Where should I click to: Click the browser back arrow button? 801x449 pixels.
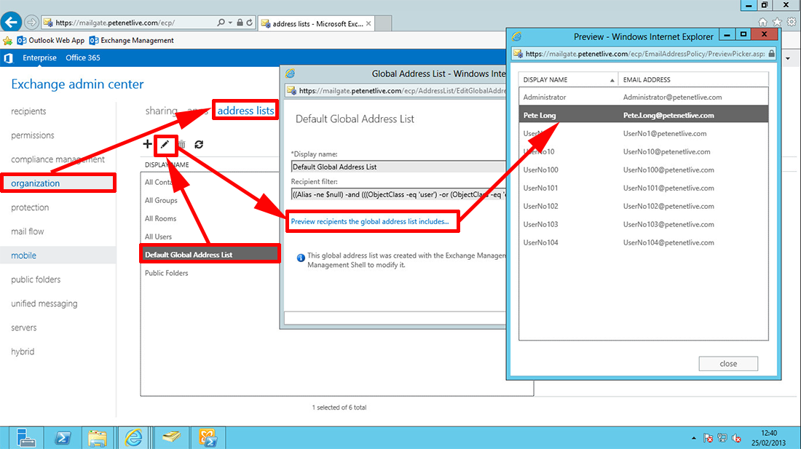coord(12,23)
